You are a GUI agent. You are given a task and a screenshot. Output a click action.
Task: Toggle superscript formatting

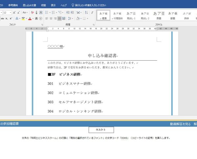tap(11, 19)
